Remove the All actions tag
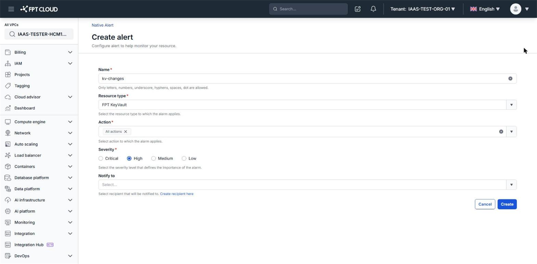 click(125, 132)
